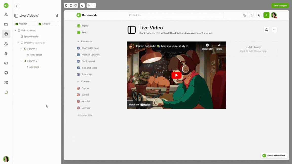This screenshot has width=292, height=164.
Task: Click Add block area in right column
Action: 253,49
